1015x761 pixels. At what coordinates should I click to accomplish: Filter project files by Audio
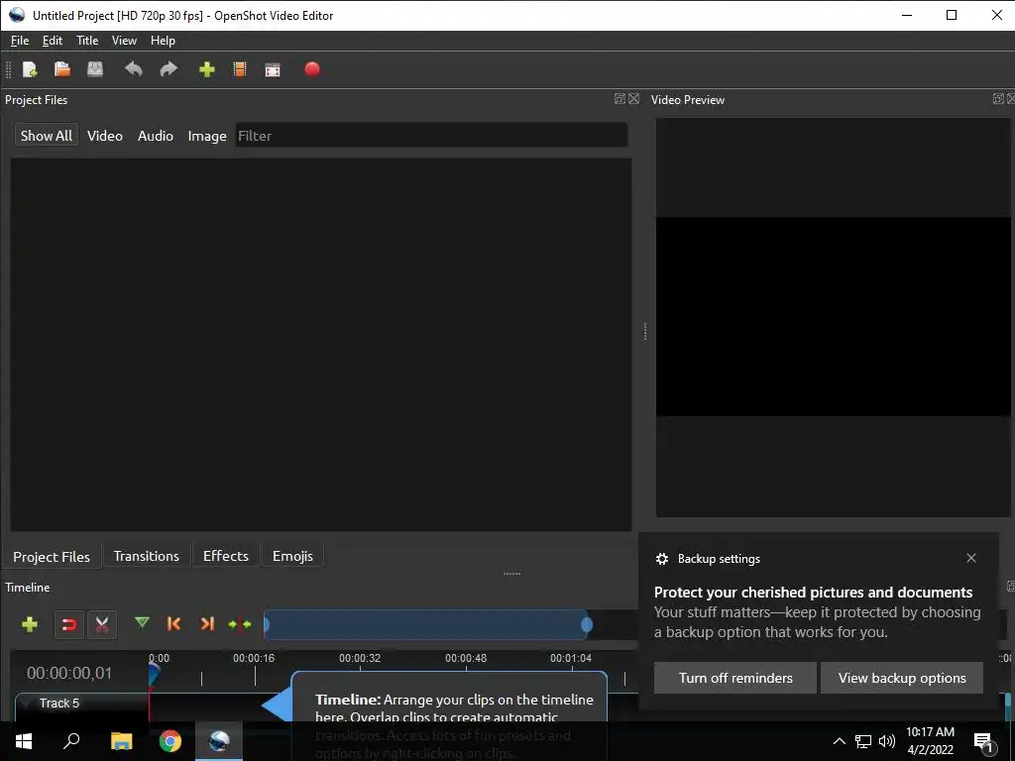pyautogui.click(x=156, y=135)
